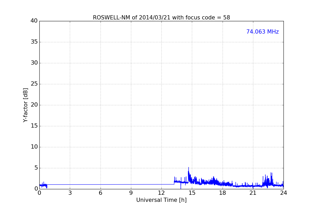Click x-axis tick label 21
The width and height of the screenshot is (315, 210).
(253, 193)
